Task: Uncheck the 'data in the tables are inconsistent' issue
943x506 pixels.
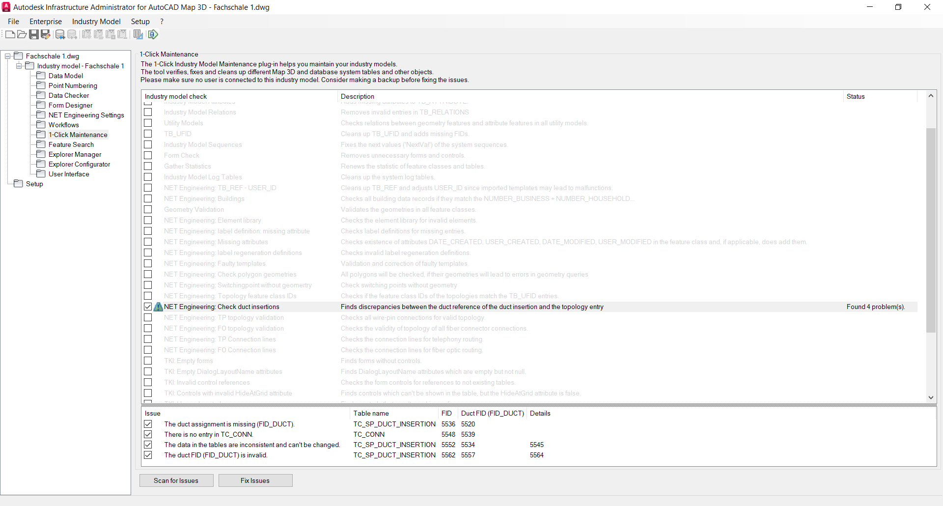Action: (x=148, y=445)
